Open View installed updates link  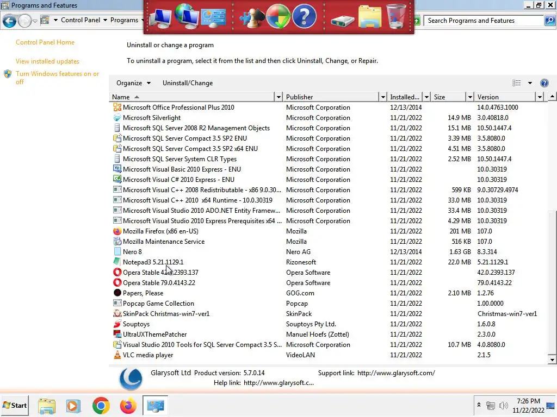(x=47, y=61)
